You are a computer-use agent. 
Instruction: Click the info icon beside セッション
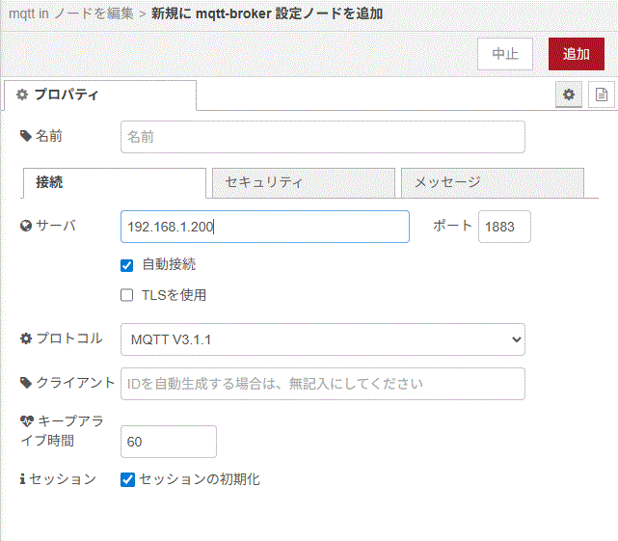point(23,479)
